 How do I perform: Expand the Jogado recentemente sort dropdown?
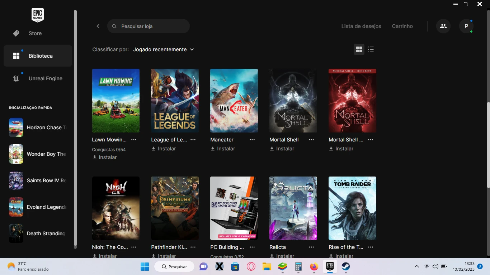(x=164, y=49)
